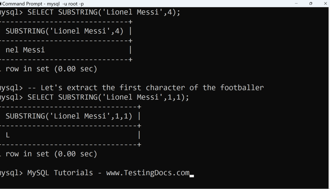The width and height of the screenshot is (330, 189).
Task: Click the SELECT SUBSTRING('Lionel Messi',4); command line
Action: pyautogui.click(x=104, y=13)
